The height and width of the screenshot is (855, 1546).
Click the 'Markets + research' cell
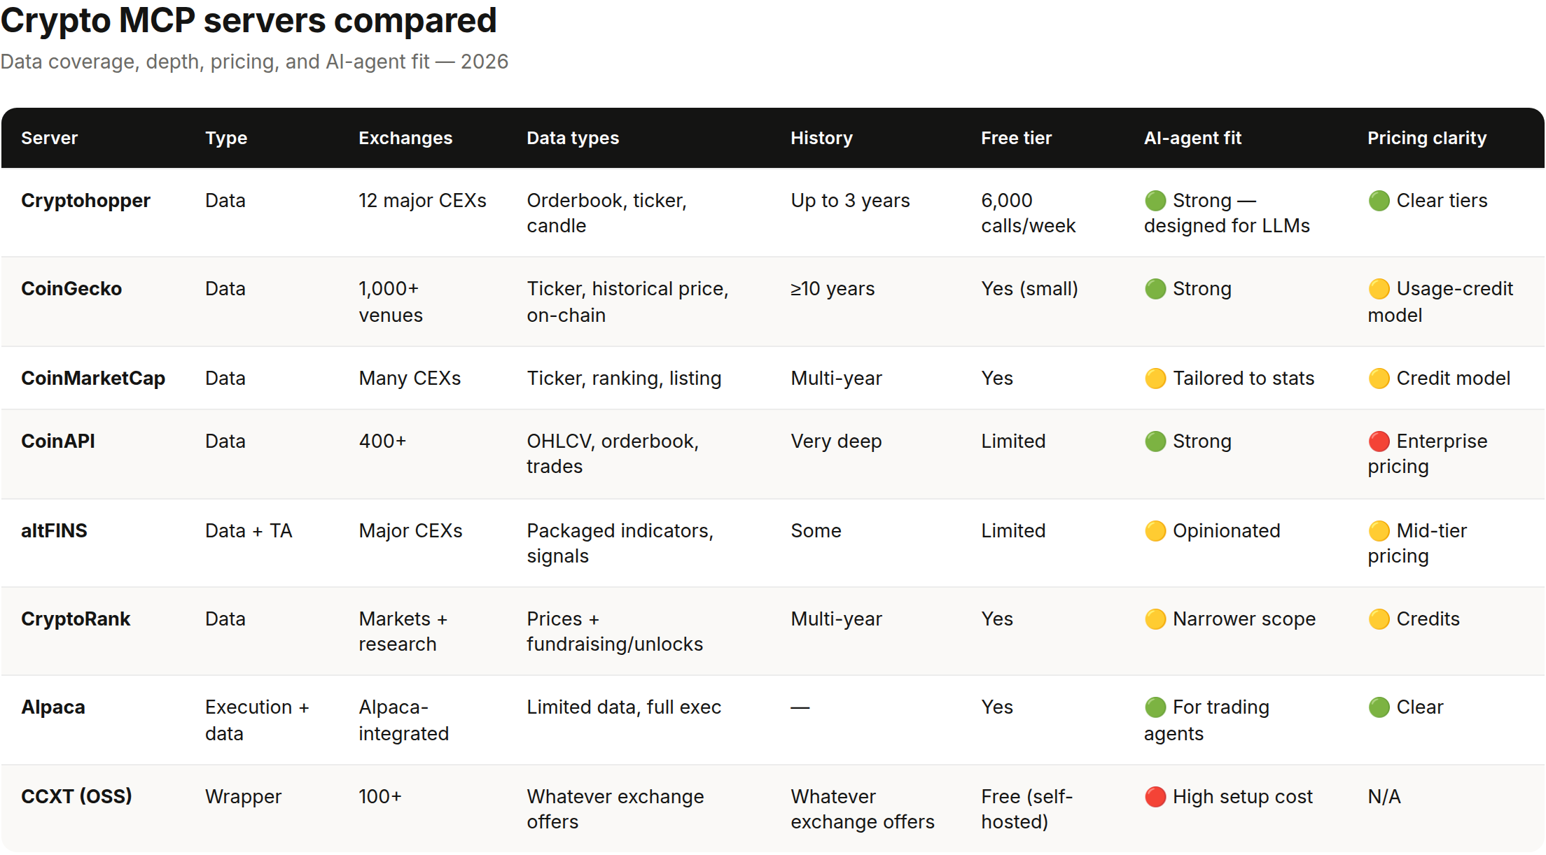pyautogui.click(x=403, y=632)
